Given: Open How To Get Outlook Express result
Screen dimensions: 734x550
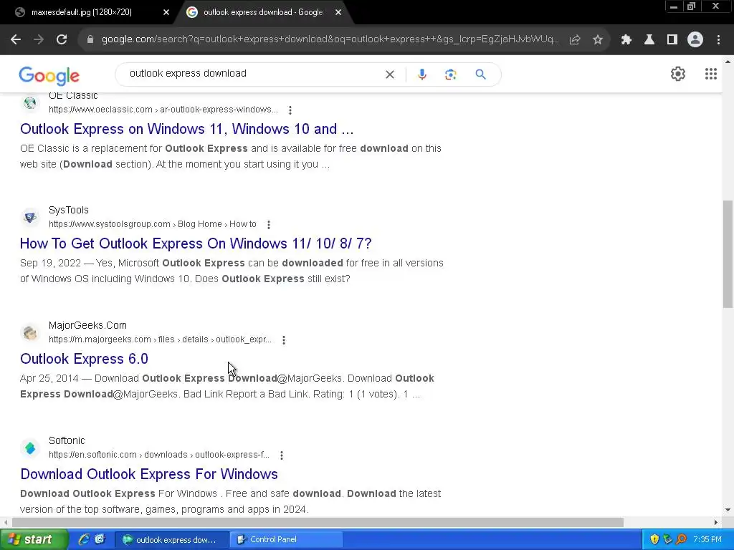Looking at the screenshot, I should coord(196,243).
